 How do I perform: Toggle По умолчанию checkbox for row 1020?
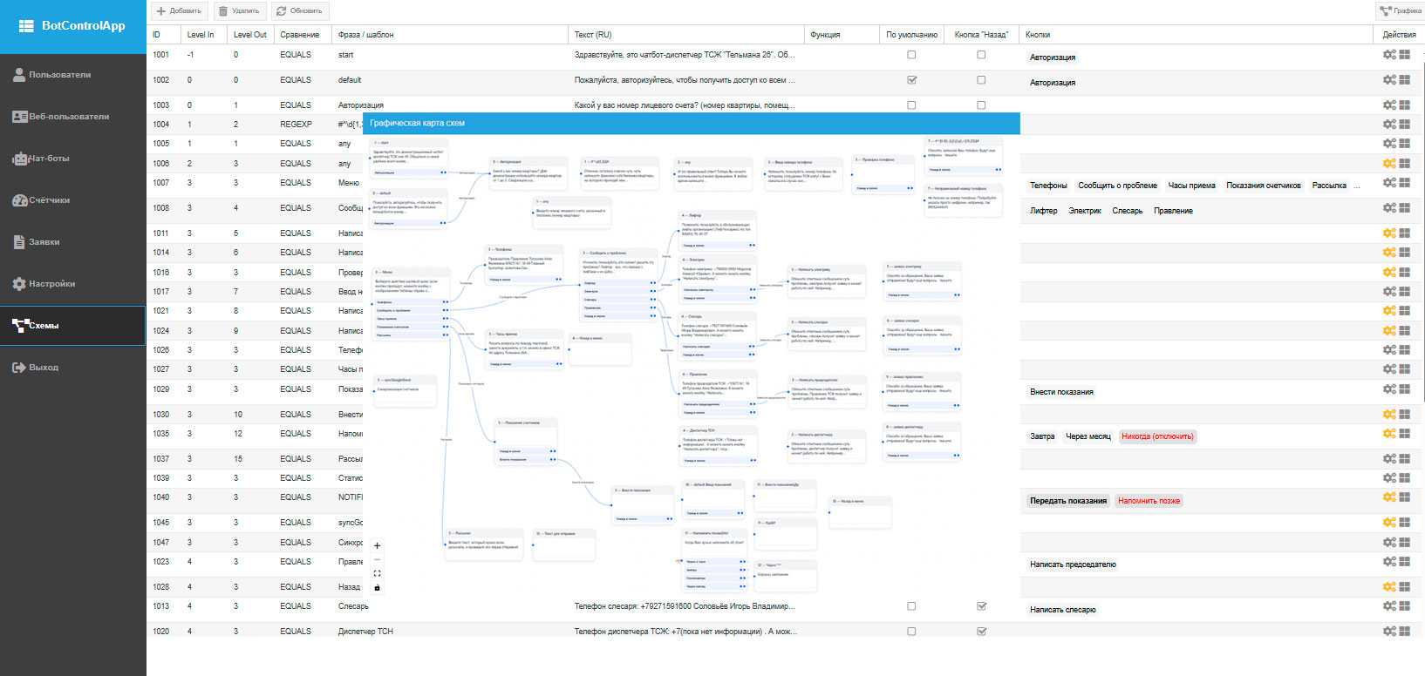coord(911,631)
